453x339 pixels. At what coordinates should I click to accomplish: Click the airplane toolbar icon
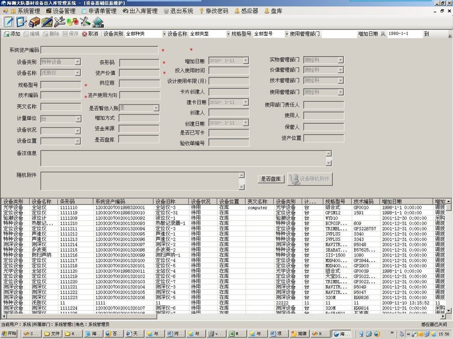[x=59, y=22]
